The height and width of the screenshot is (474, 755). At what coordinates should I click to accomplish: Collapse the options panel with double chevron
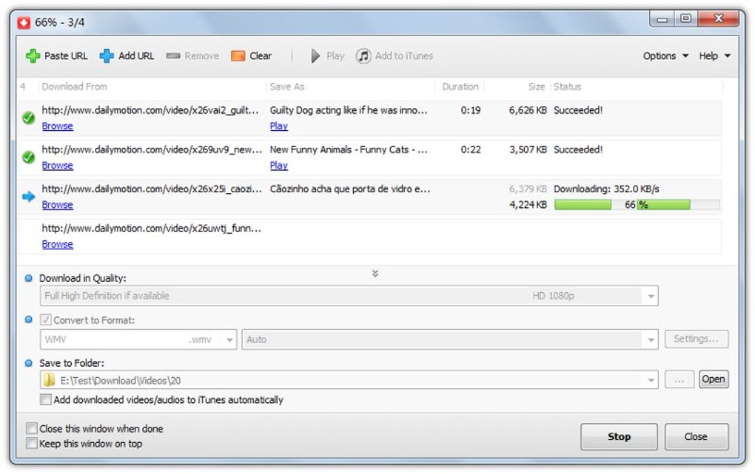tap(375, 274)
